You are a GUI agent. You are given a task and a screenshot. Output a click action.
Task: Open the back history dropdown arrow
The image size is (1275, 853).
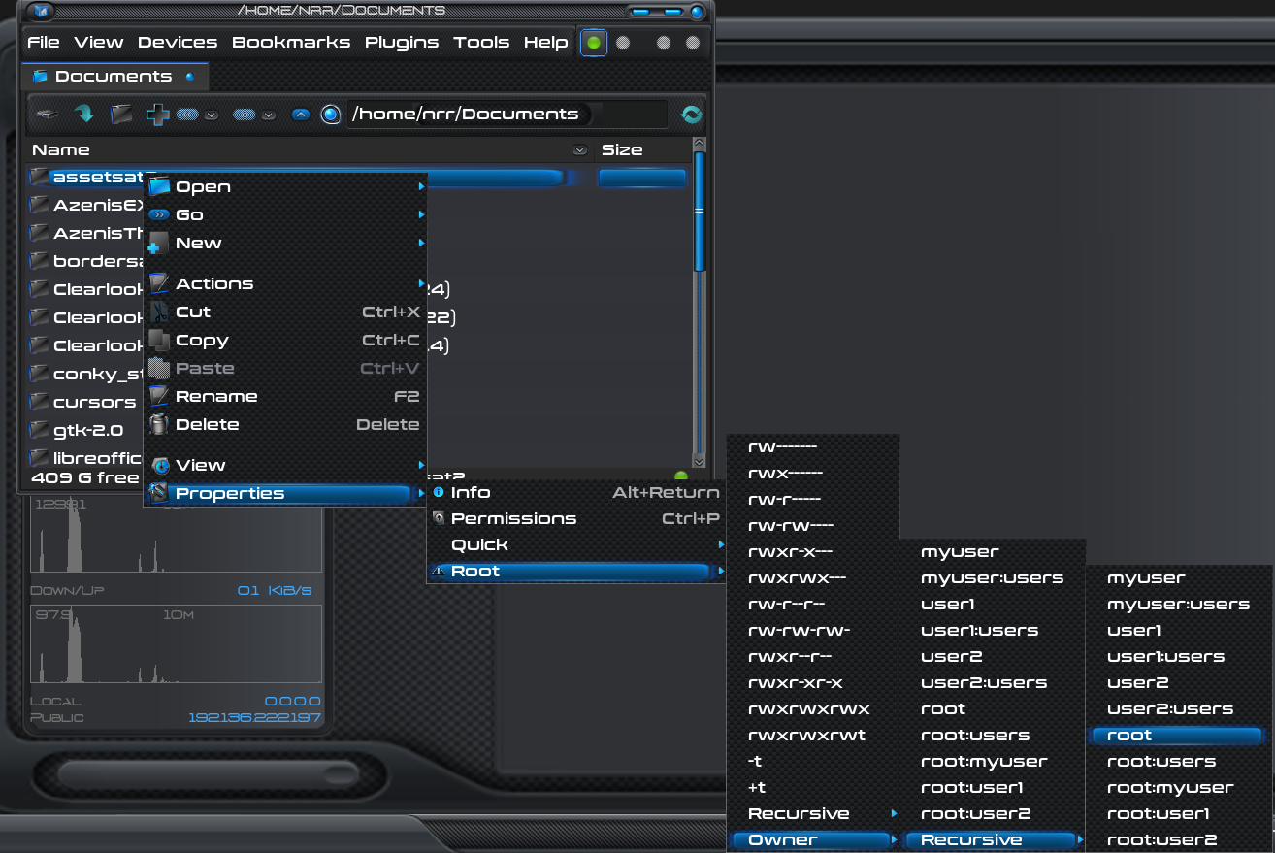(x=211, y=115)
